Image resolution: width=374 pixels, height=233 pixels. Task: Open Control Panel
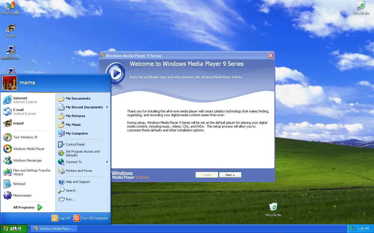[x=83, y=144]
